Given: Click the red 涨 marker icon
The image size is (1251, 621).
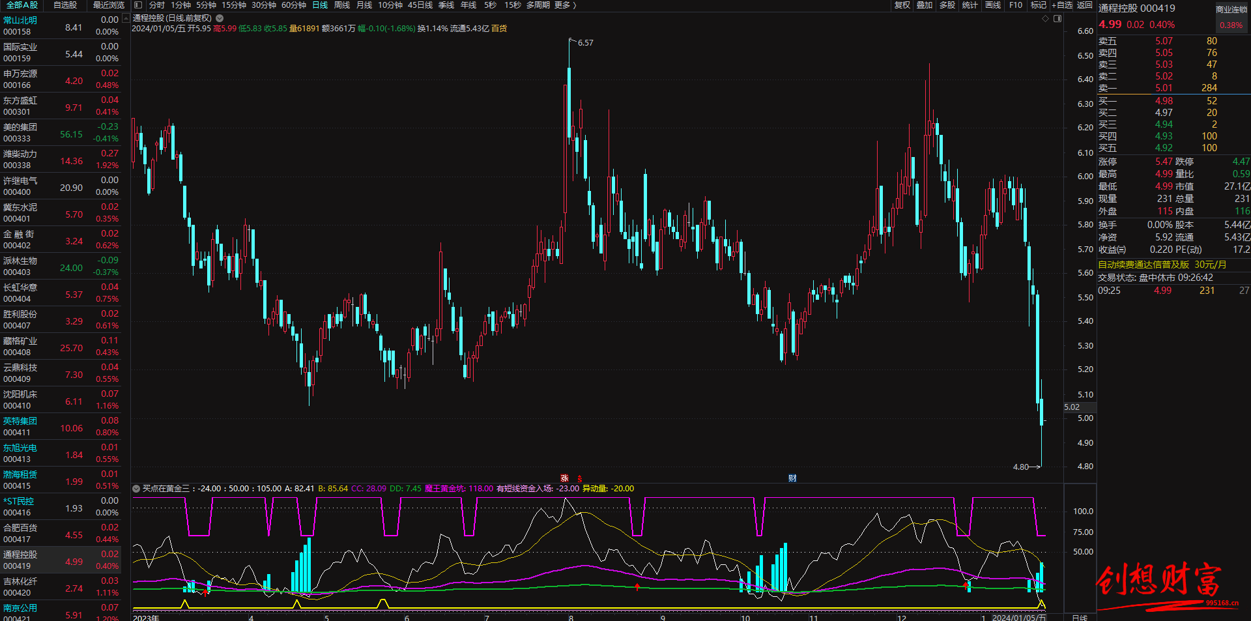Looking at the screenshot, I should click(565, 478).
